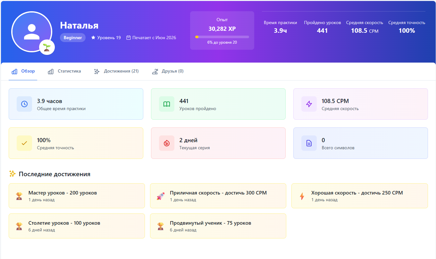Click the header Пройдено уроков 441 stat
Viewport: 436px width, 259px height.
coord(323,27)
